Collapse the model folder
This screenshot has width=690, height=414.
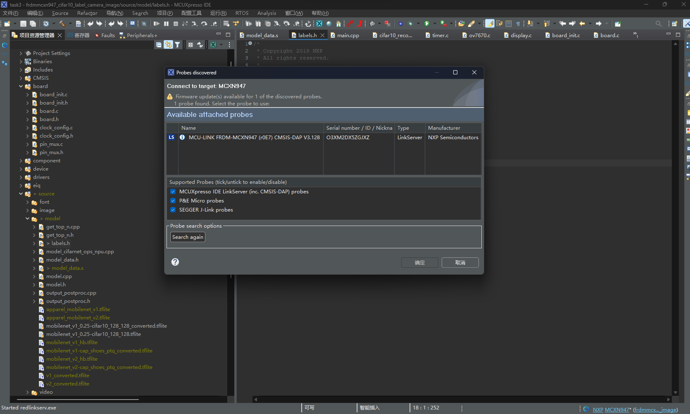[28, 219]
